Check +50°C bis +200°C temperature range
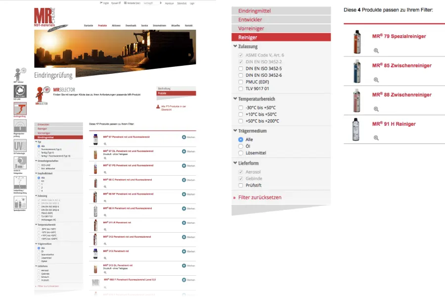The height and width of the screenshot is (297, 445). point(241,121)
